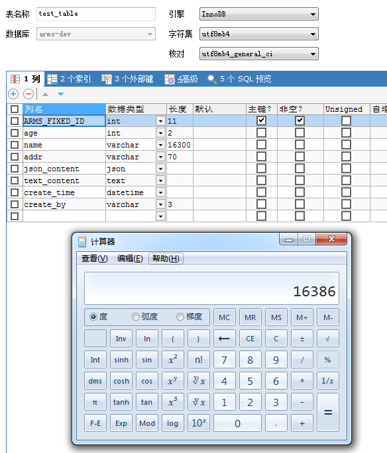This screenshot has height=453, width=387.
Task: Click the remove column minus icon
Action: [x=28, y=94]
